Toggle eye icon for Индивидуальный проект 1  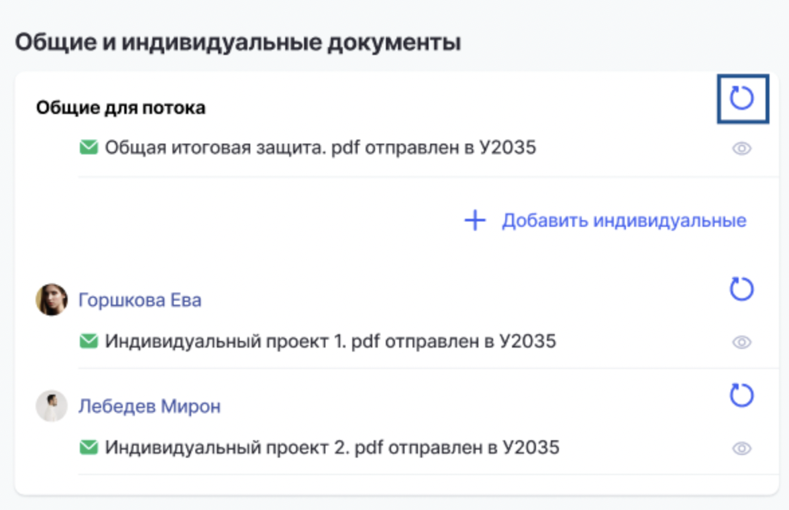pyautogui.click(x=742, y=342)
